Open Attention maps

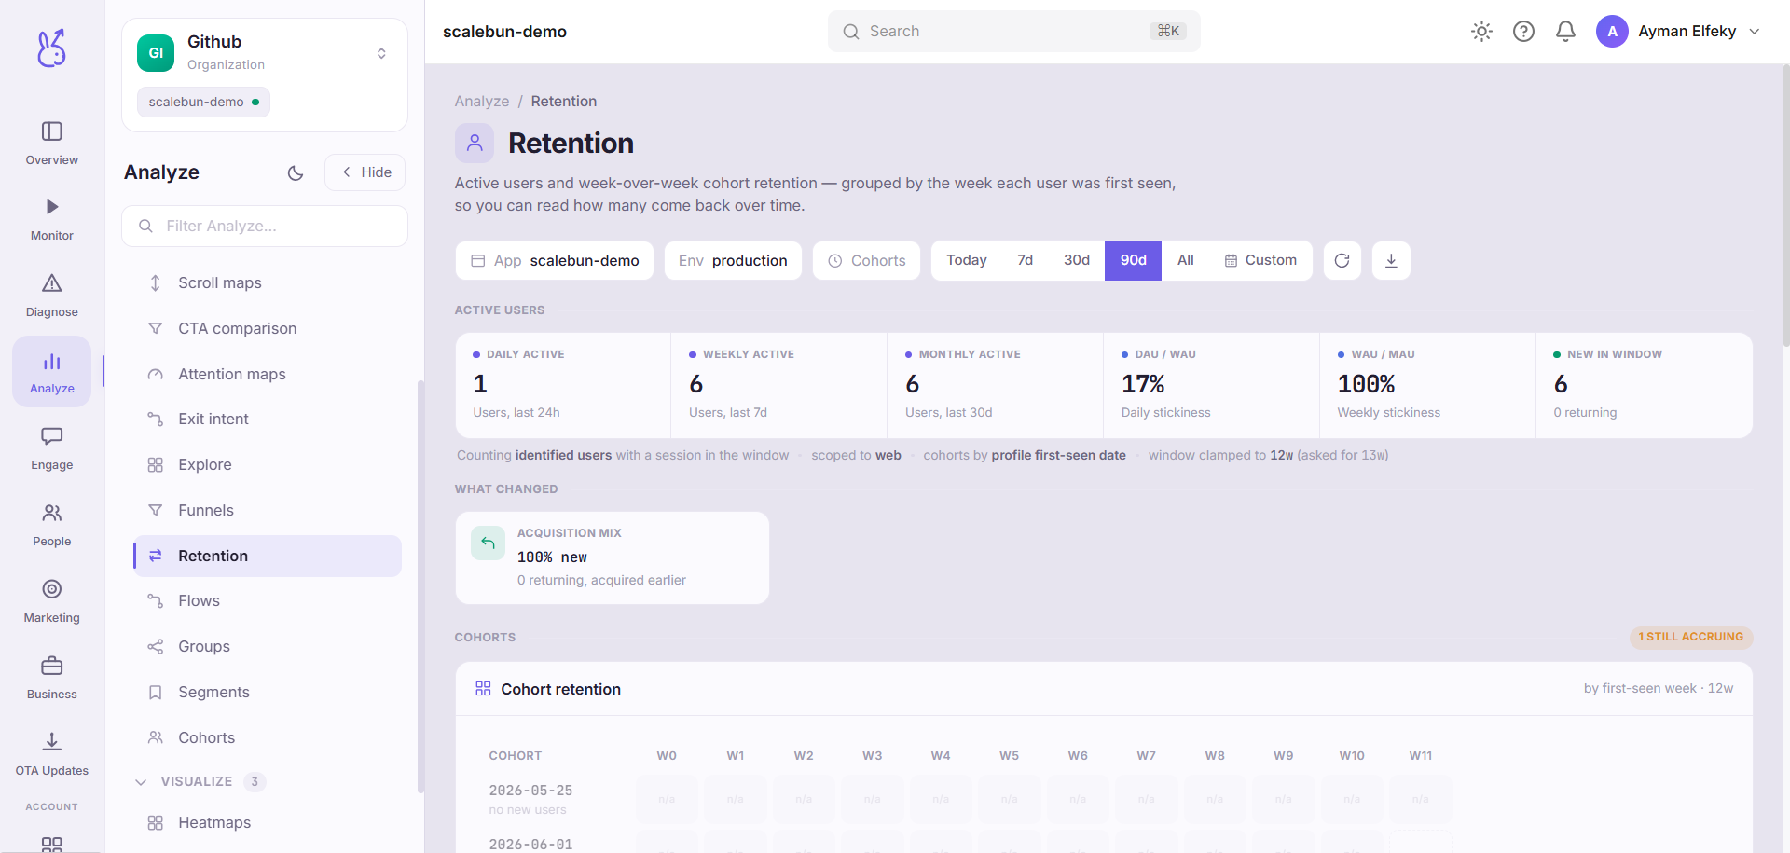tap(268, 375)
